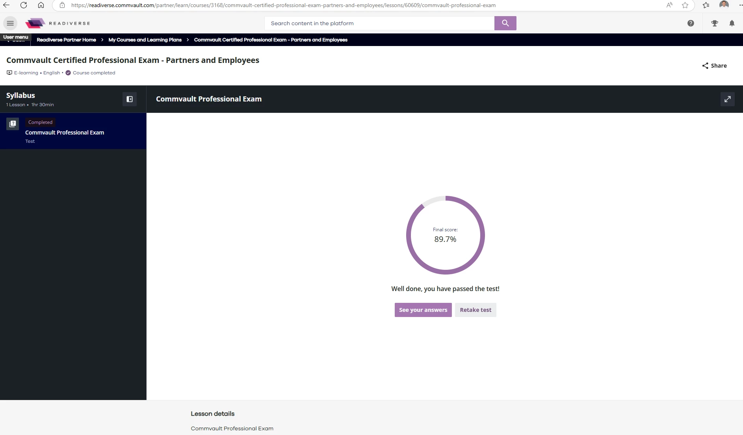
Task: Click the lesson name under Lesson details
Action: [232, 428]
